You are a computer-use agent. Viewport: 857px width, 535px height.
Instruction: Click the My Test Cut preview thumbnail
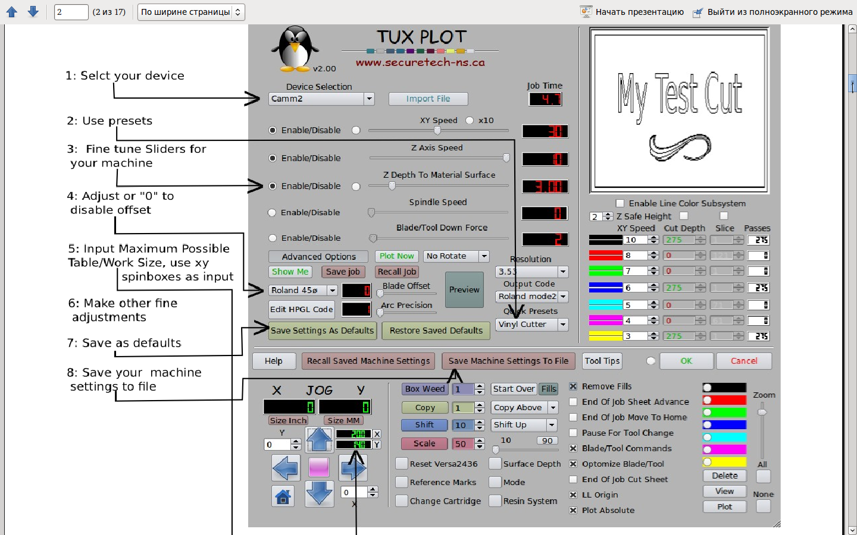pos(680,111)
